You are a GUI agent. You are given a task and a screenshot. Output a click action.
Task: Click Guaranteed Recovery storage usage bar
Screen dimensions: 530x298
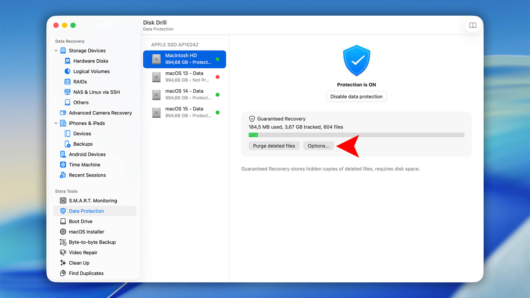(356, 135)
